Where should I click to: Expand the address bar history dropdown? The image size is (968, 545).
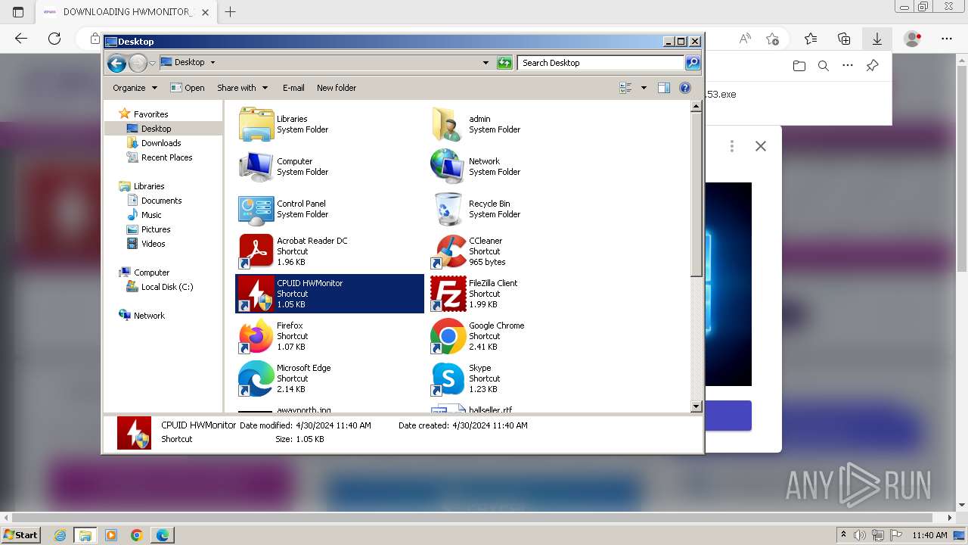[486, 63]
